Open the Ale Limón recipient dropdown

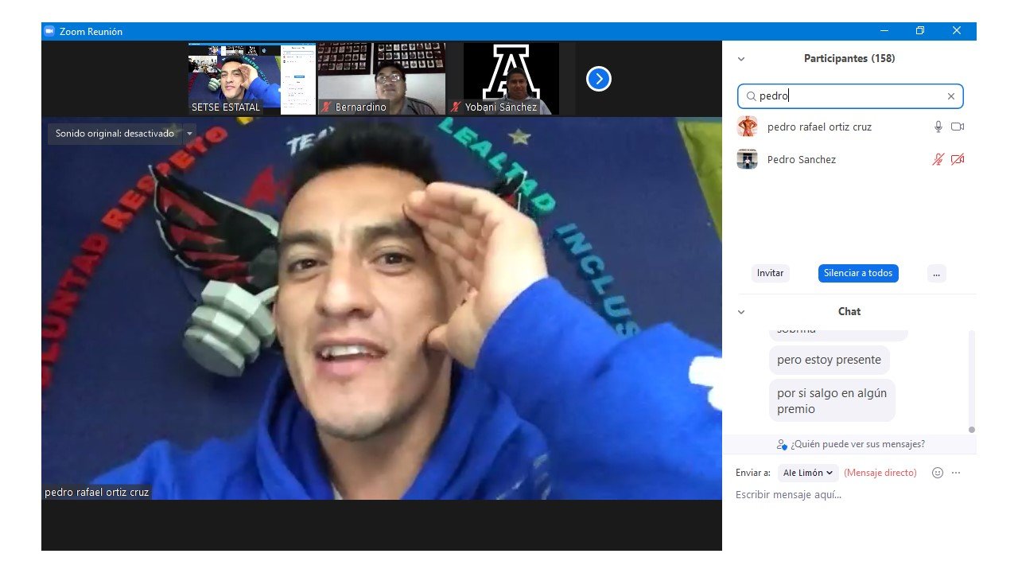pyautogui.click(x=808, y=473)
